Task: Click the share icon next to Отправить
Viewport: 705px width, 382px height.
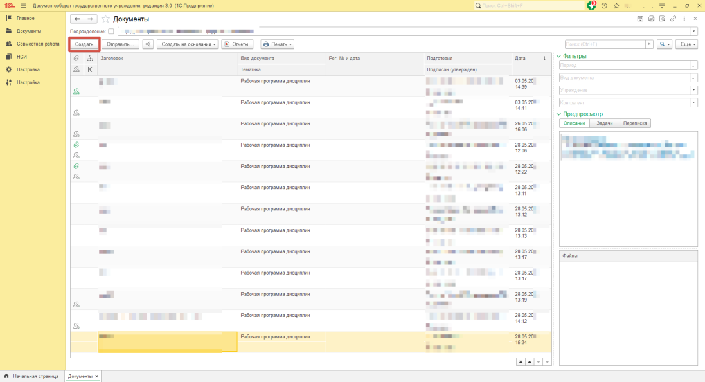Action: (148, 44)
